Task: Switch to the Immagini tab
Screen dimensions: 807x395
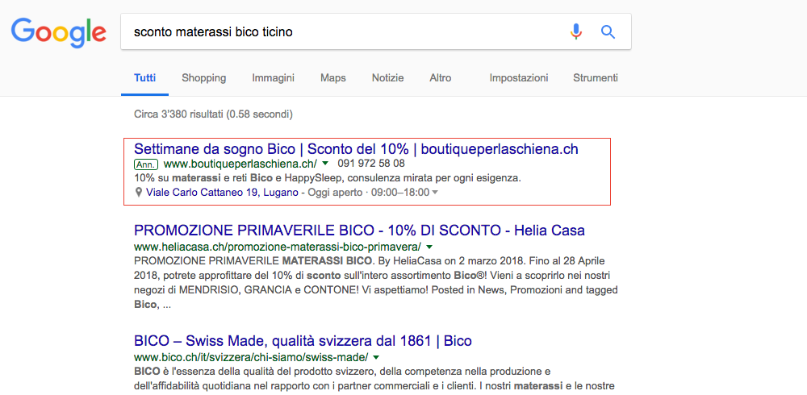Action: click(x=273, y=78)
